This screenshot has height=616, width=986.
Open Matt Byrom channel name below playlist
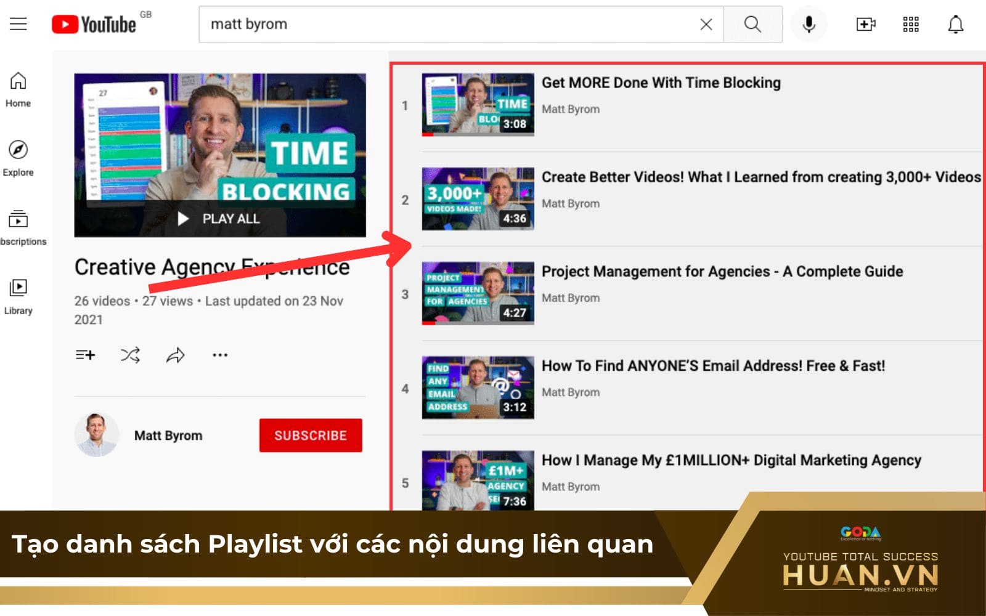pyautogui.click(x=168, y=436)
